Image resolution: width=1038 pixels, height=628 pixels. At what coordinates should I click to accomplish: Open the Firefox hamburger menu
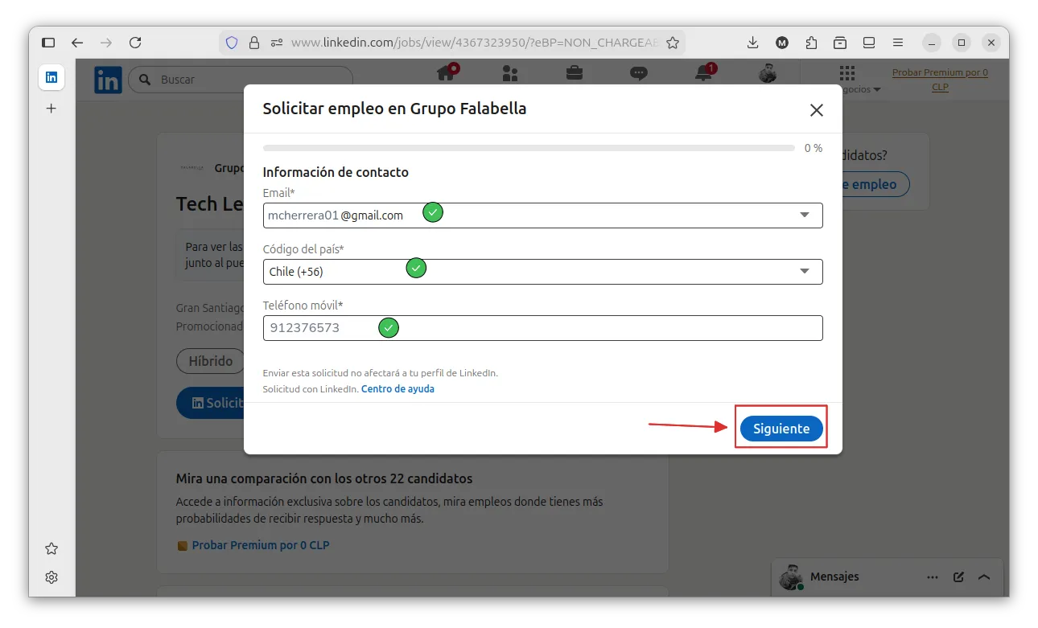point(898,42)
